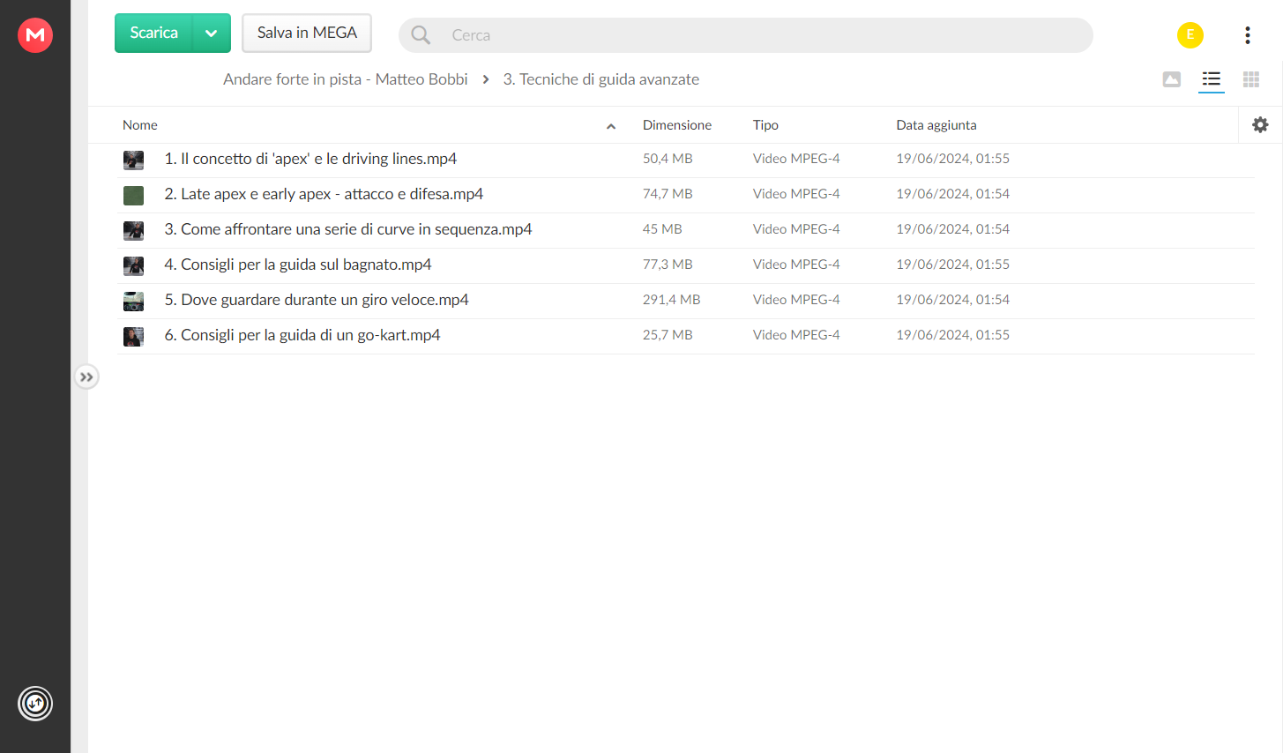Switch to image gallery view icon

1172,79
